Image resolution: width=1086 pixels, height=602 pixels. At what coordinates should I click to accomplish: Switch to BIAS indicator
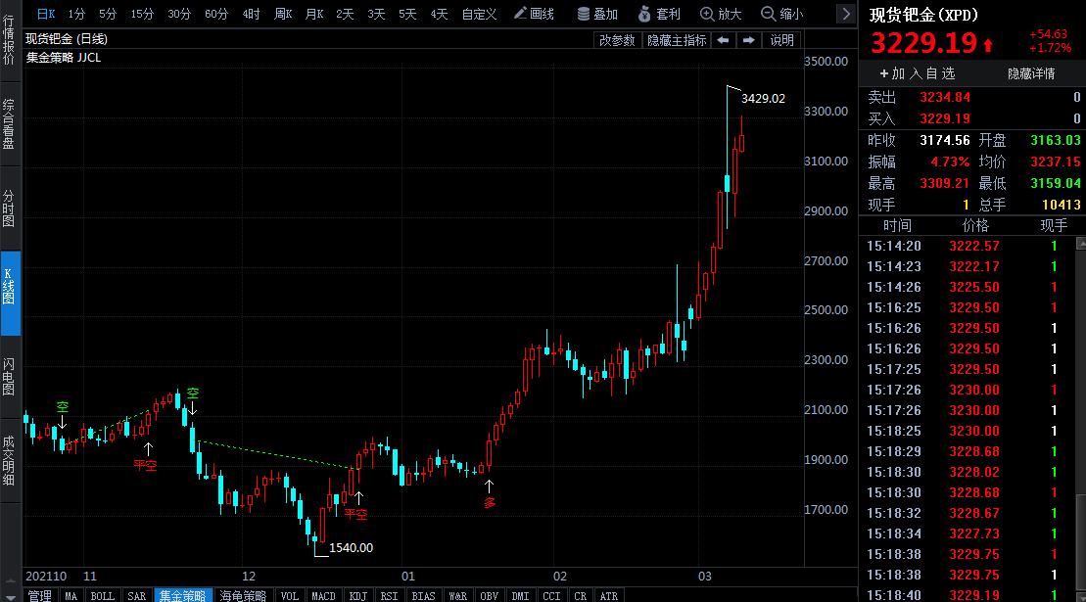coord(423,596)
